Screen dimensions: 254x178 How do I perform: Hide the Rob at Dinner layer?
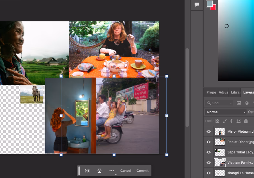coord(209,142)
